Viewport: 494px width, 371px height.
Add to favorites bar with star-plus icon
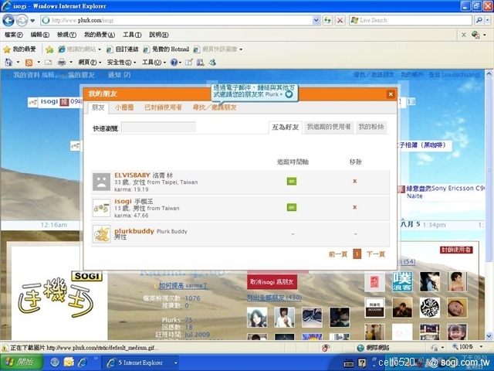[x=49, y=49]
